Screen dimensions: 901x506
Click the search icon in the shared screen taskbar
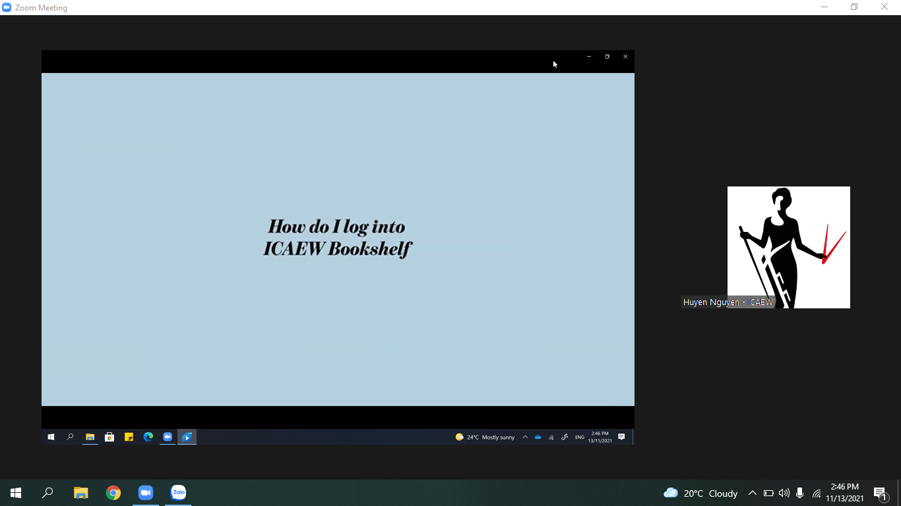[70, 437]
